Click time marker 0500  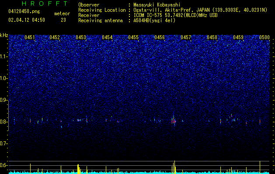[x=265, y=37]
